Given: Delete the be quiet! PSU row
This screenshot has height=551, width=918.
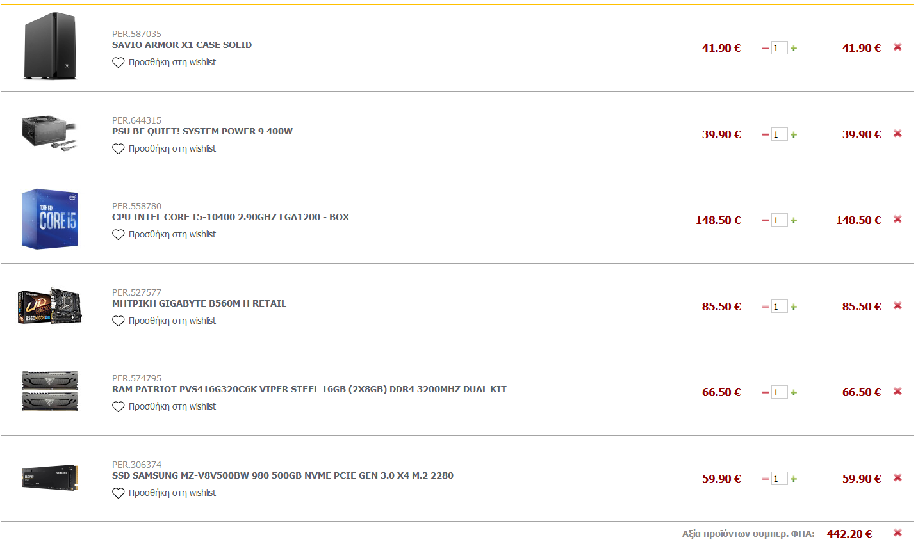Looking at the screenshot, I should [898, 134].
